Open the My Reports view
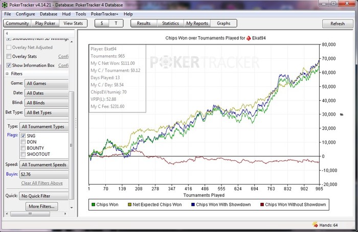358x232 pixels. coord(197,24)
